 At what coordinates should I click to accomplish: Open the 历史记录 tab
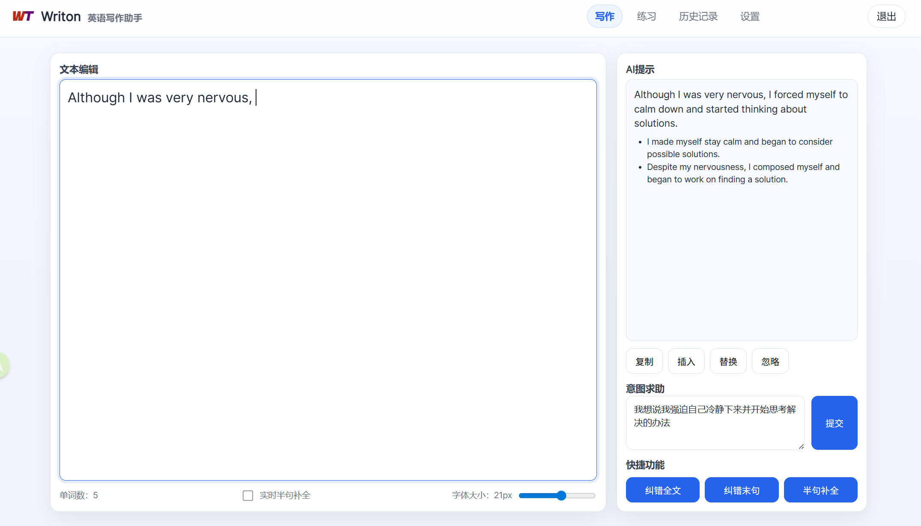coord(698,17)
